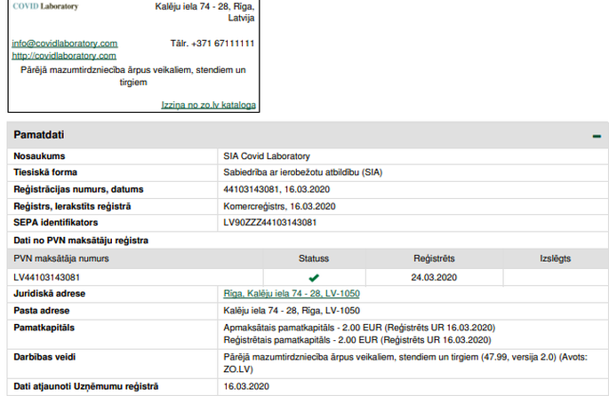Click the Darbības veidi activity description
609x396 pixels.
pyautogui.click(x=405, y=363)
